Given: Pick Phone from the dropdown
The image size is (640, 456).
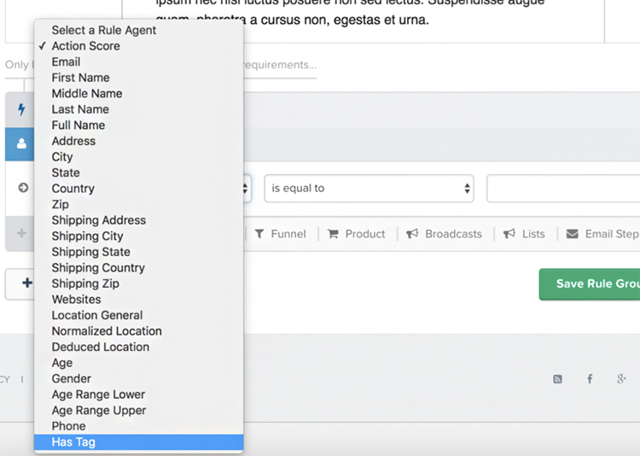Looking at the screenshot, I should tap(139, 426).
